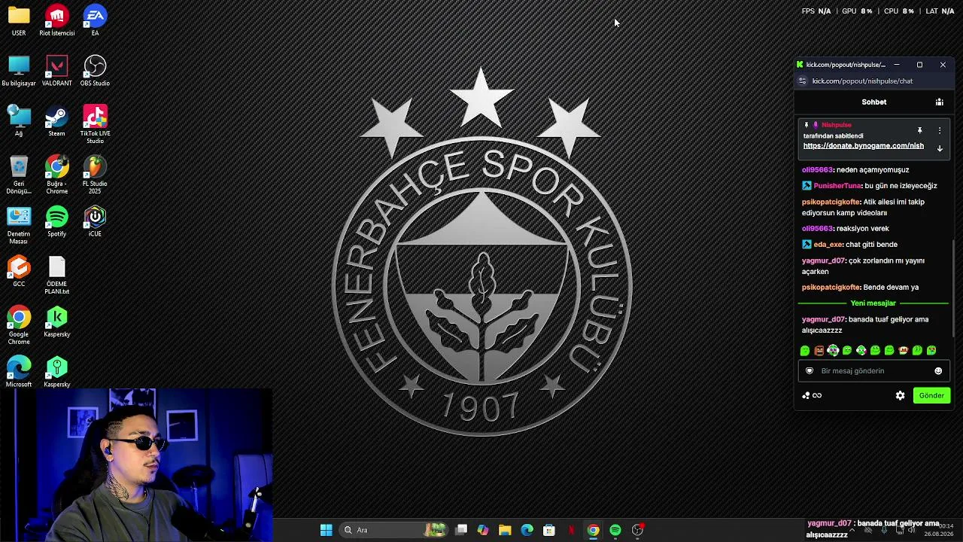Open File Explorer from the taskbar
The image size is (963, 542).
(505, 530)
